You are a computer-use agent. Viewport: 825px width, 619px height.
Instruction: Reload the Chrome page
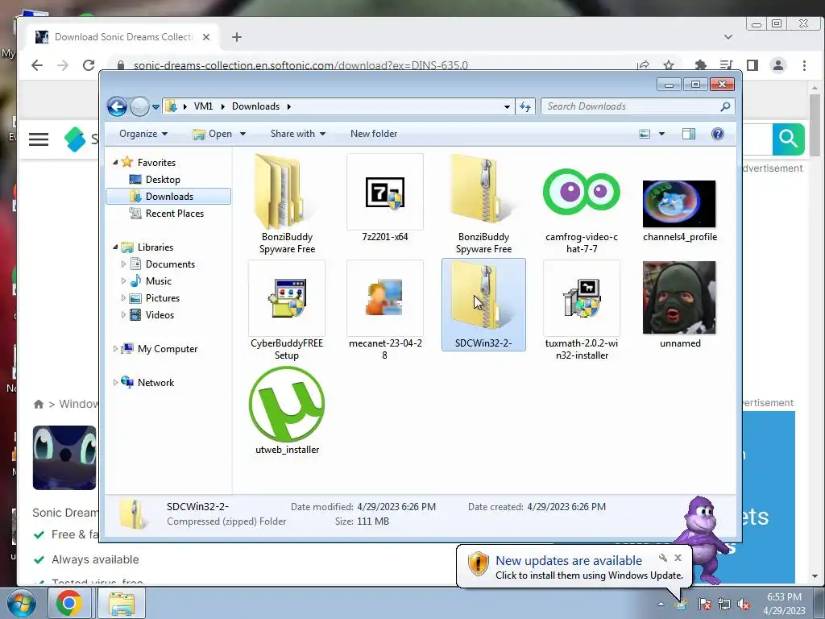tap(89, 65)
